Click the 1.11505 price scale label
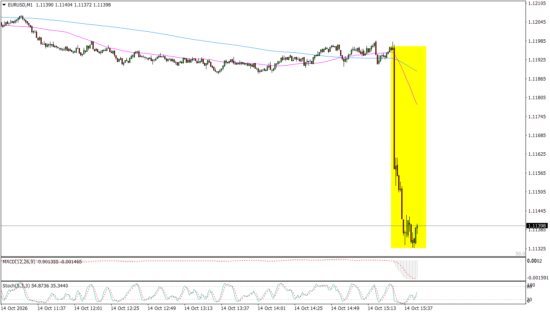 pos(537,192)
